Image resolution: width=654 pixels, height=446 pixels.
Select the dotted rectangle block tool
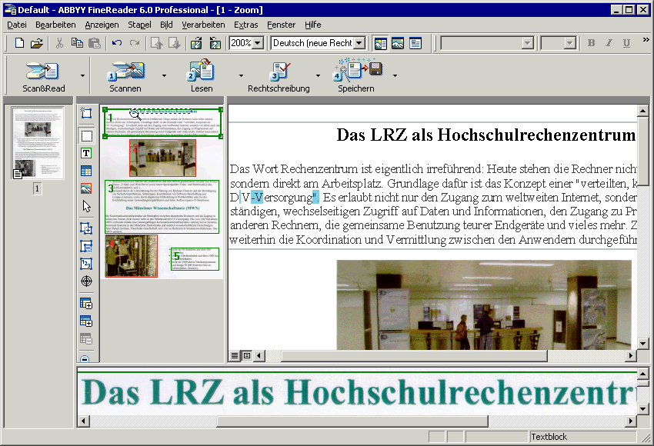coord(86,136)
